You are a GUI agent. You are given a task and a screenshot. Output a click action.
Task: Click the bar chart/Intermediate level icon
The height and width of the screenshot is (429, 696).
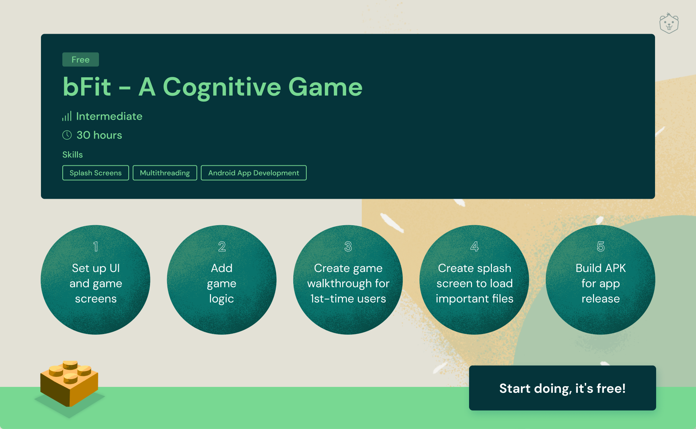pyautogui.click(x=66, y=116)
